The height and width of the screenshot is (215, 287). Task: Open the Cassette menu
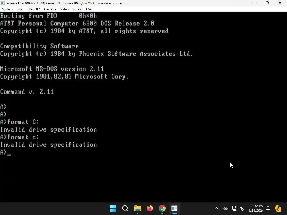(x=50, y=9)
